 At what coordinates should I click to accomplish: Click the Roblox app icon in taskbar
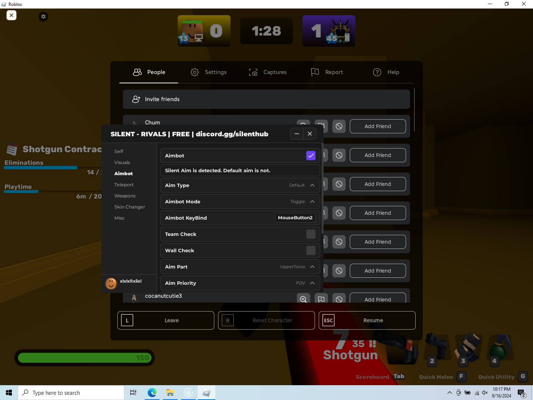tap(207, 393)
